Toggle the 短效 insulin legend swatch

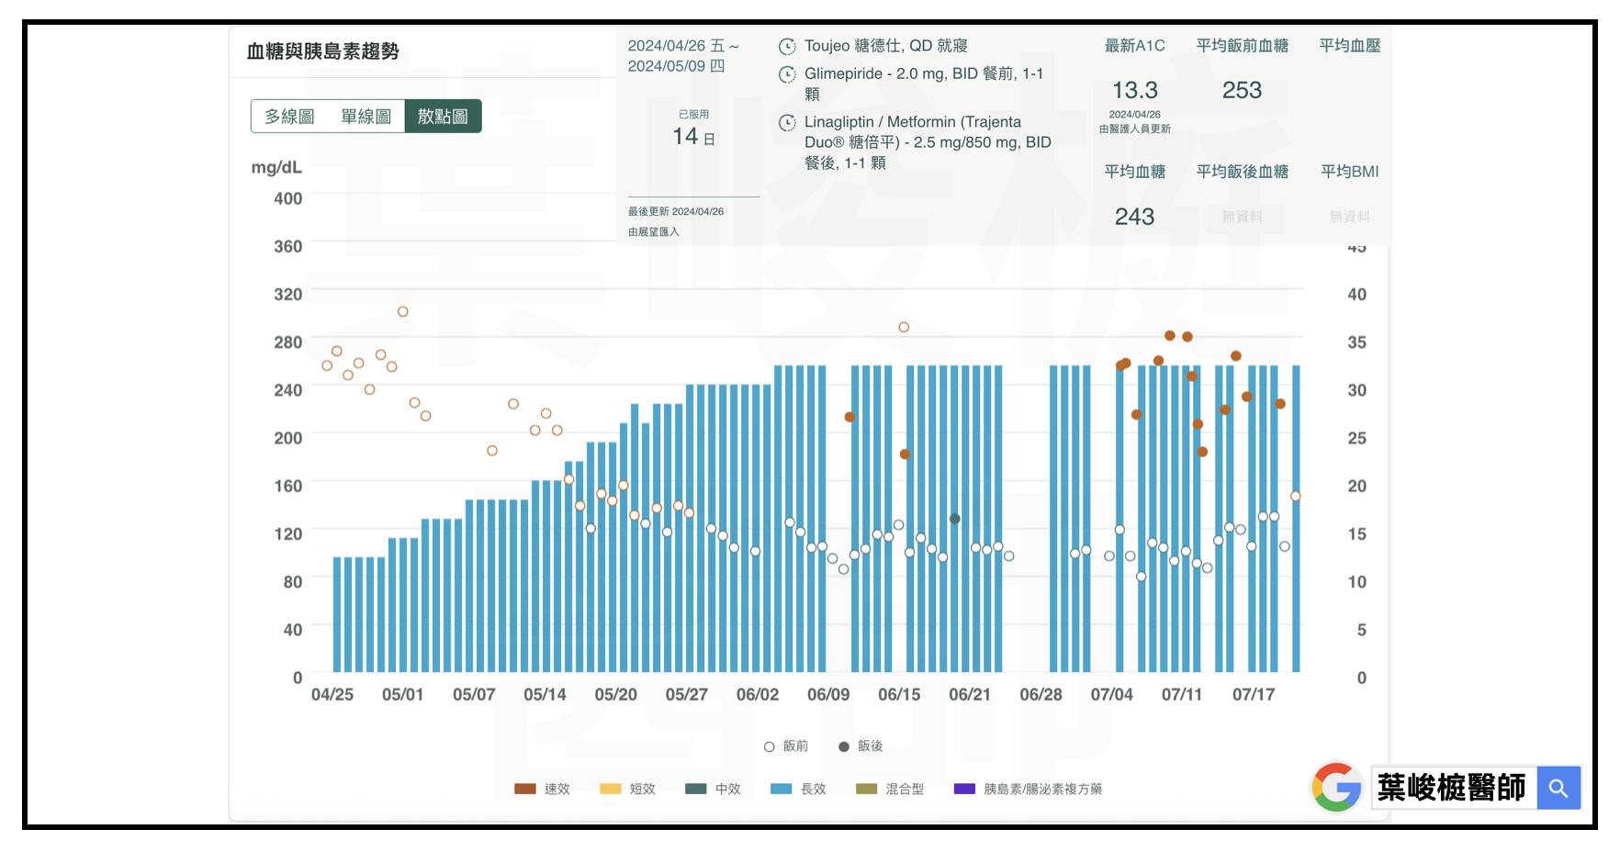click(611, 789)
